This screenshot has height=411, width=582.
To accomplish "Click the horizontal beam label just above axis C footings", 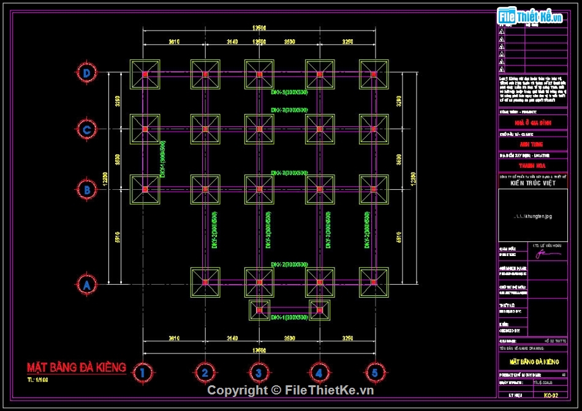I will (290, 110).
